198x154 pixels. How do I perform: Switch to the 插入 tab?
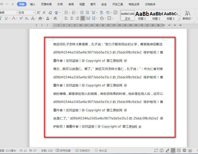[x=33, y=4]
